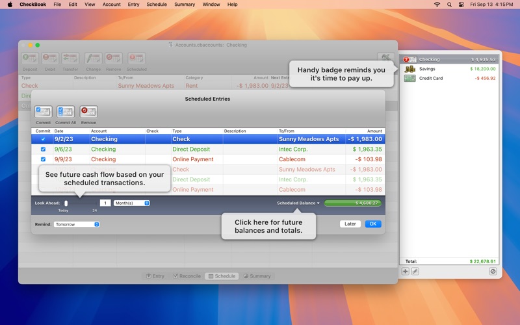Open the Help menu
Viewport: 520px width, 325px height.
click(232, 5)
